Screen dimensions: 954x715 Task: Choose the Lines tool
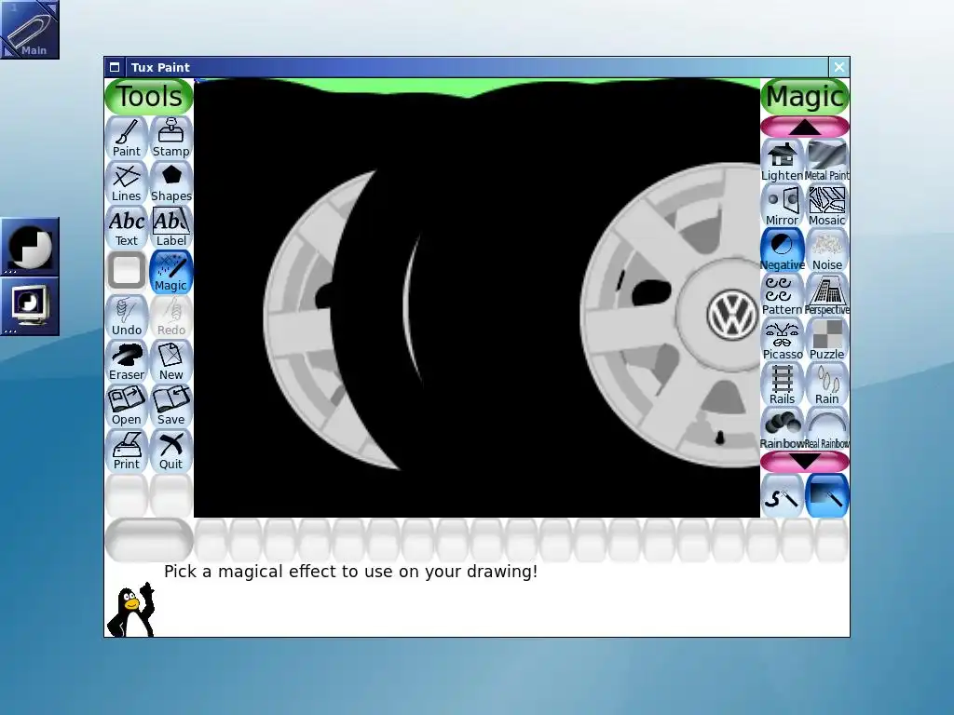pyautogui.click(x=127, y=182)
